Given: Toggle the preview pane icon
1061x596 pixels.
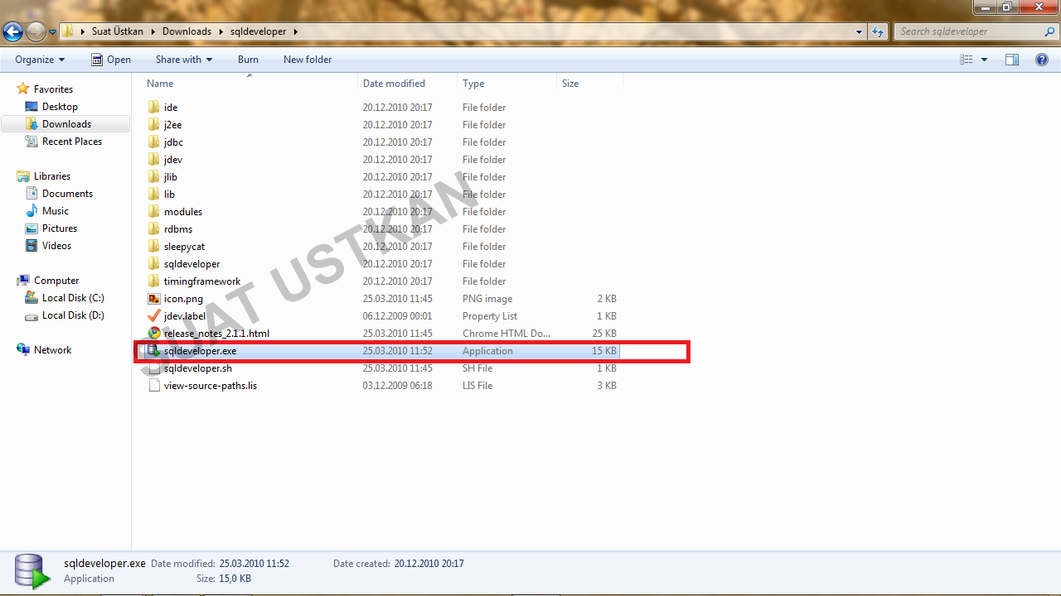Looking at the screenshot, I should click(1012, 60).
